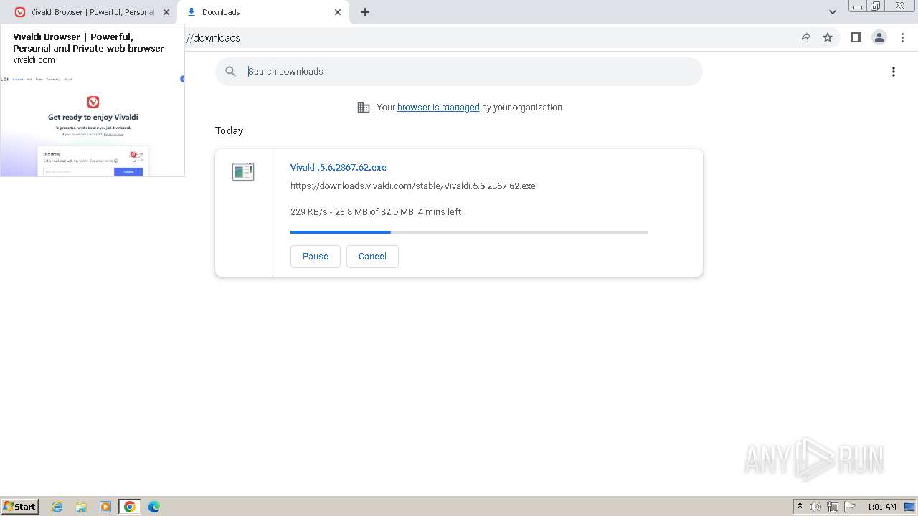Image resolution: width=918 pixels, height=516 pixels.
Task: Cancel the Vivaldi download
Action: [x=372, y=257]
